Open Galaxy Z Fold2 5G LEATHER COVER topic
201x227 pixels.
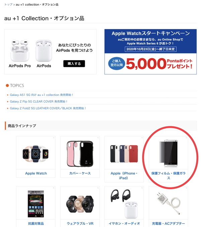pyautogui.click(x=48, y=108)
